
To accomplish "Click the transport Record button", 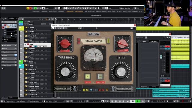I will (143, 101).
